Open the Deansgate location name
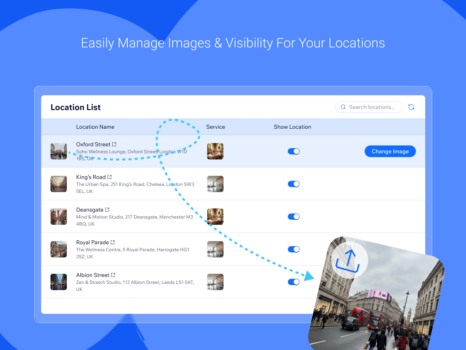Screen dimensions: 466x350 coord(90,210)
